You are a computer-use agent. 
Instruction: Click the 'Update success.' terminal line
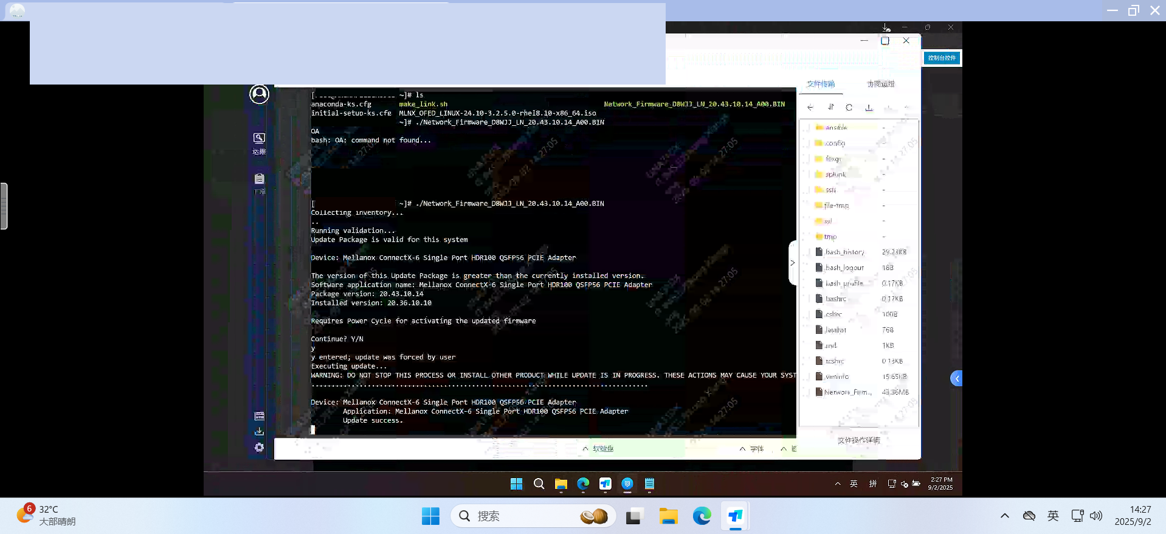coord(373,421)
